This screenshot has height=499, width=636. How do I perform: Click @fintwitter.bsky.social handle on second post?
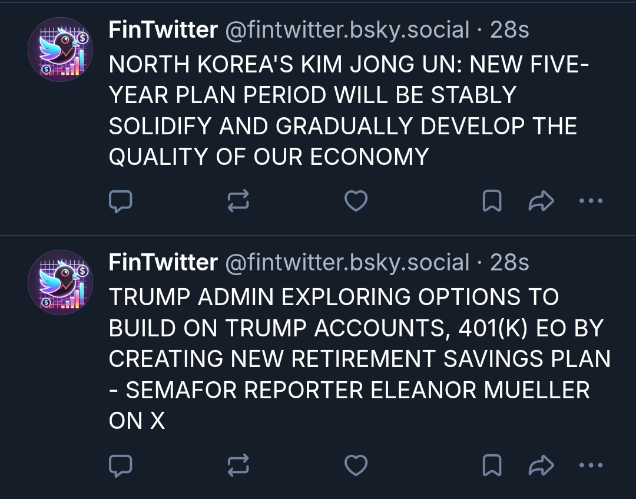coord(347,263)
